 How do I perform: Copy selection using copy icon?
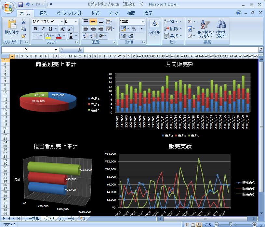23,29
